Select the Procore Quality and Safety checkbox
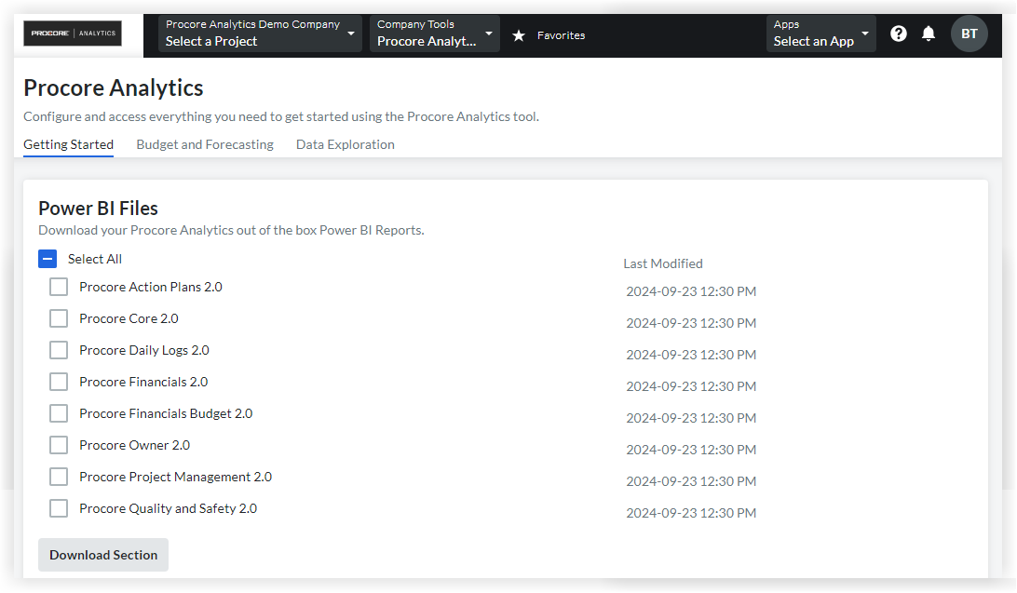Screen dimensions: 1017x593 pos(59,507)
